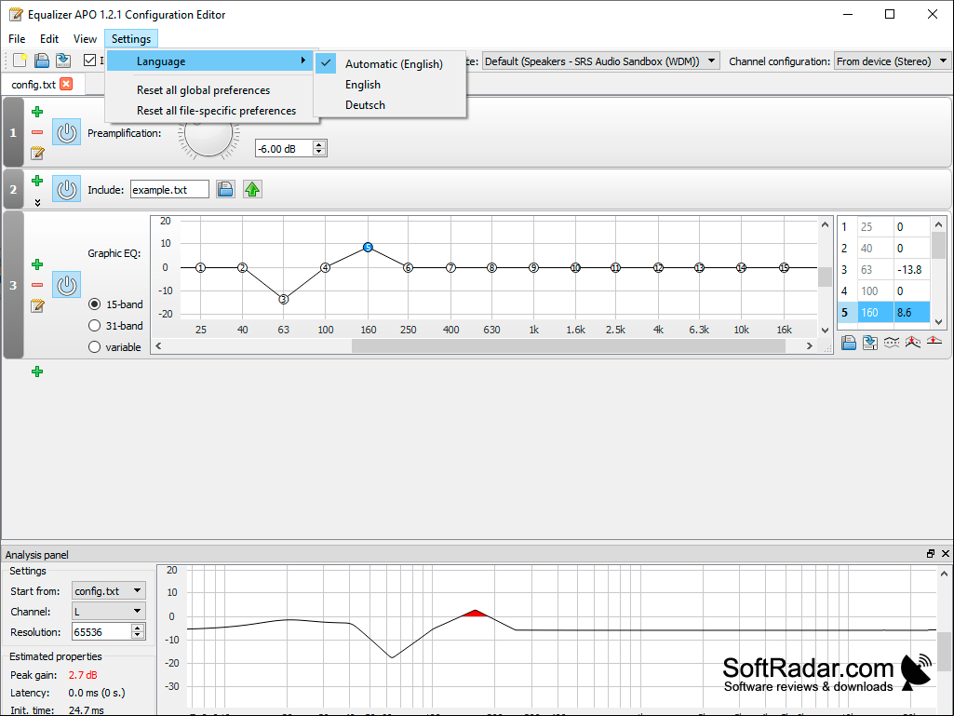
Task: Remove the Graphic EQ filter
Action: (x=37, y=285)
